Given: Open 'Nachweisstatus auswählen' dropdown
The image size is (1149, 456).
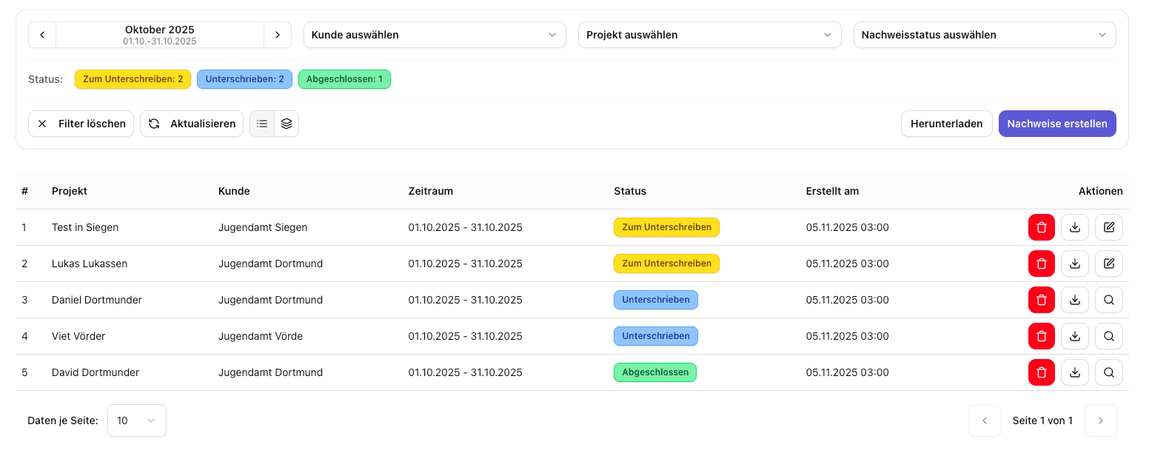Looking at the screenshot, I should coord(984,35).
